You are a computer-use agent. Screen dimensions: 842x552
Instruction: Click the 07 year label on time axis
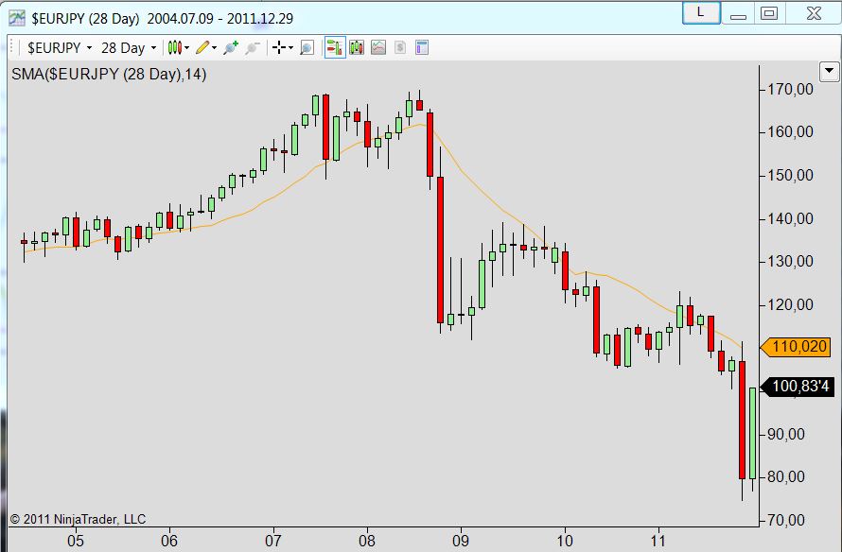pyautogui.click(x=272, y=541)
